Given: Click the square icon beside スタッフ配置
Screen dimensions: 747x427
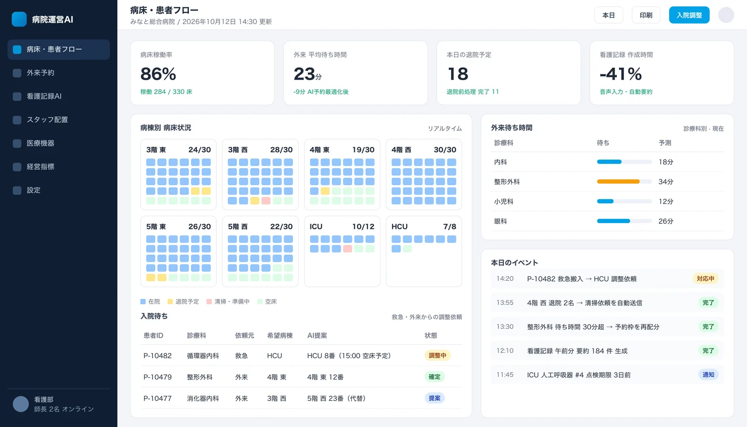Looking at the screenshot, I should (17, 120).
